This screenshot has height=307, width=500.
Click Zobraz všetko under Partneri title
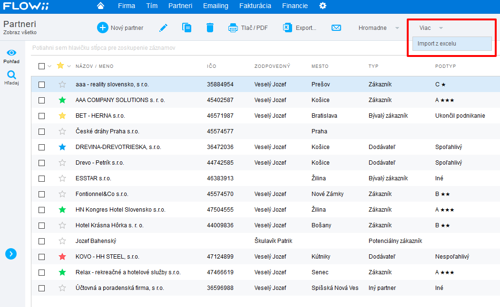point(20,32)
